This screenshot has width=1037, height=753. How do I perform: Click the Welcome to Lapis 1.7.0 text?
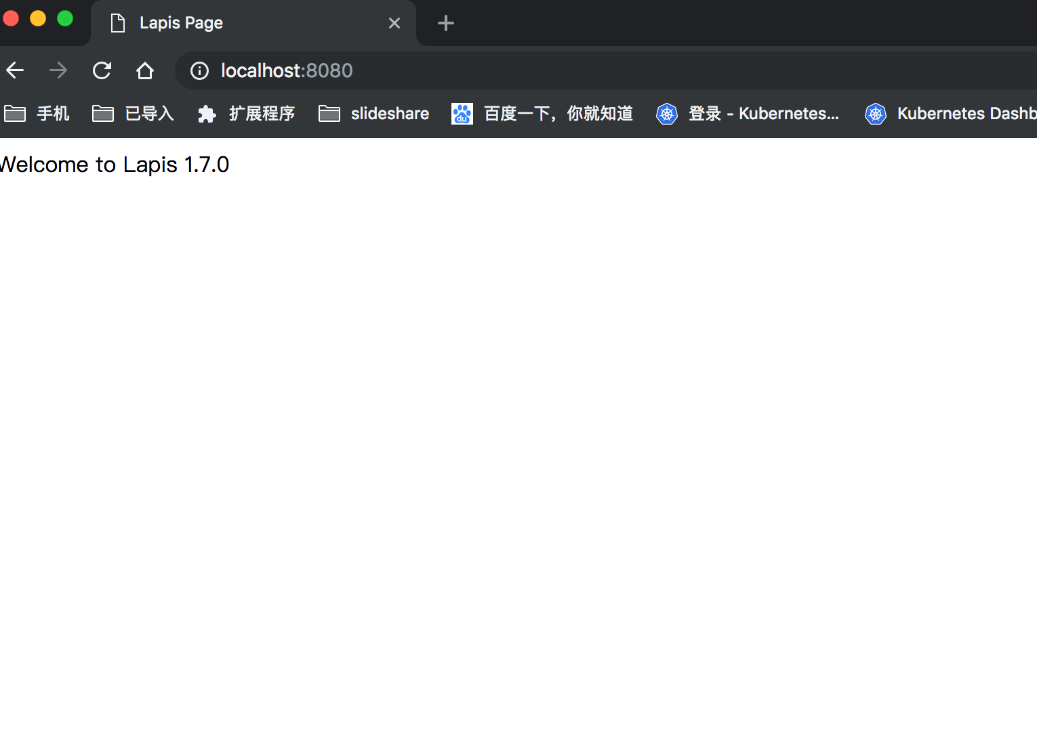(x=115, y=165)
